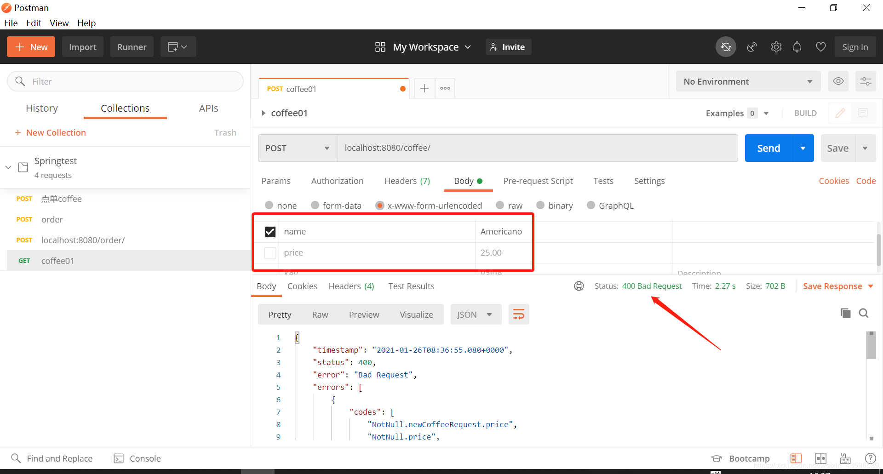Open the Save options dropdown arrow
This screenshot has height=474, width=883.
865,148
